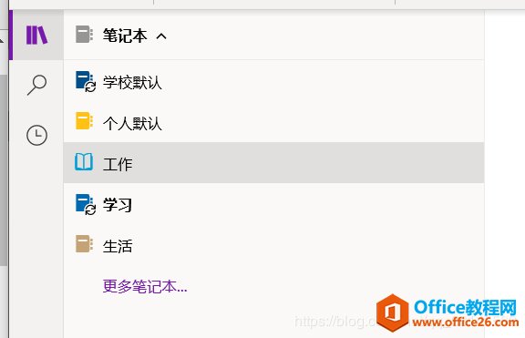Click the gray notebook icon beside 笔记本
This screenshot has height=338, width=525.
click(x=84, y=34)
